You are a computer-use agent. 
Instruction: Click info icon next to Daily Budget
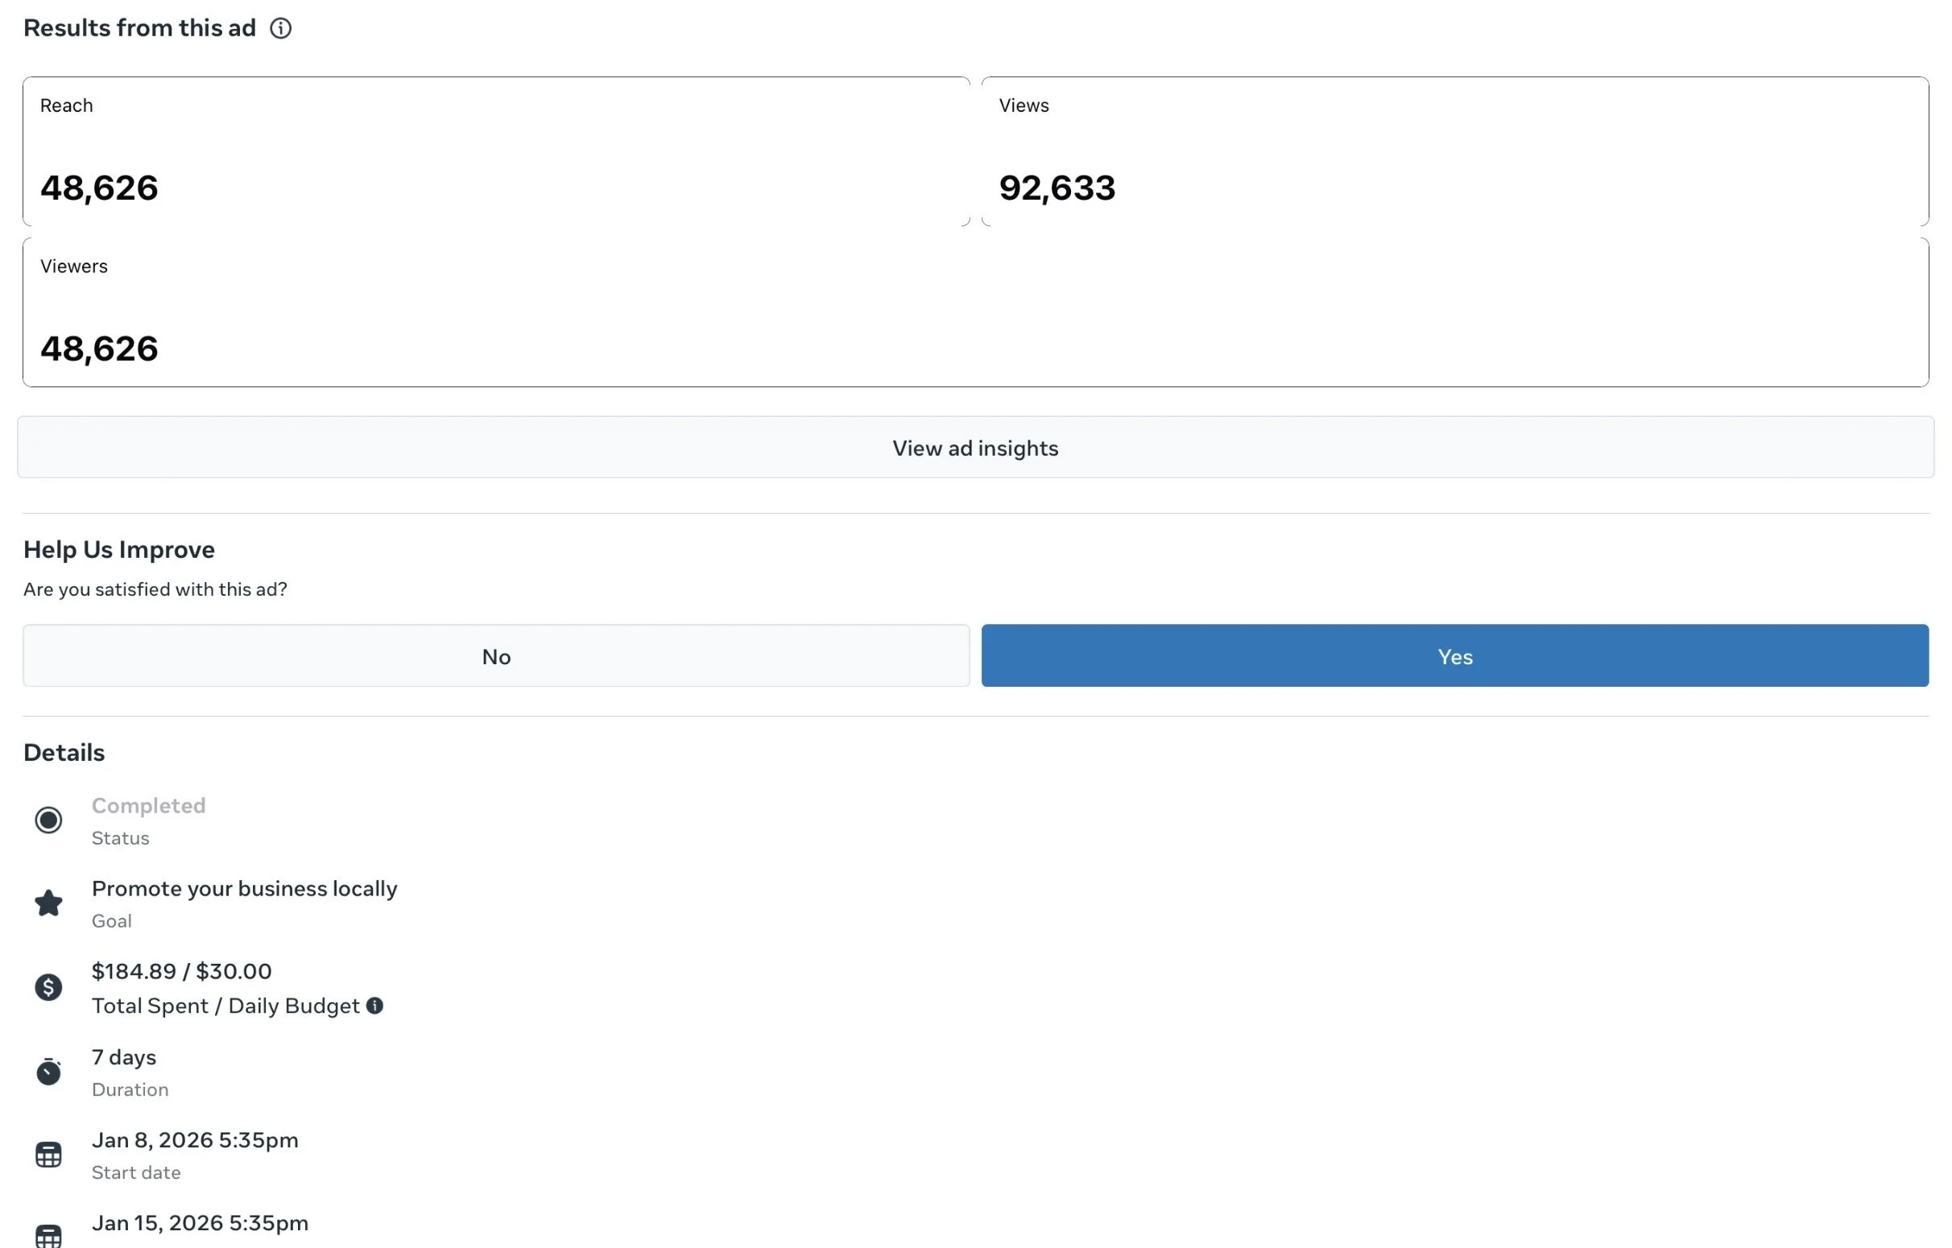374,1006
